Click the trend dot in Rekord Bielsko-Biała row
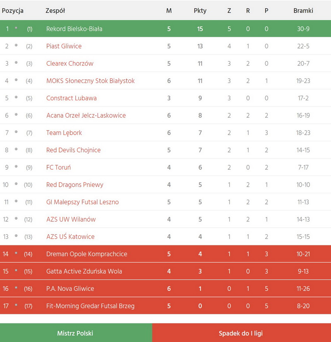331x342 pixels. (16, 28)
